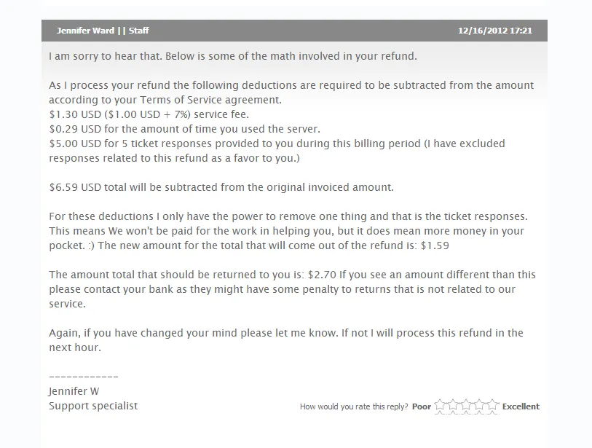Click the 'Jennifer W' signature name
Image resolution: width=592 pixels, height=448 pixels.
(74, 391)
